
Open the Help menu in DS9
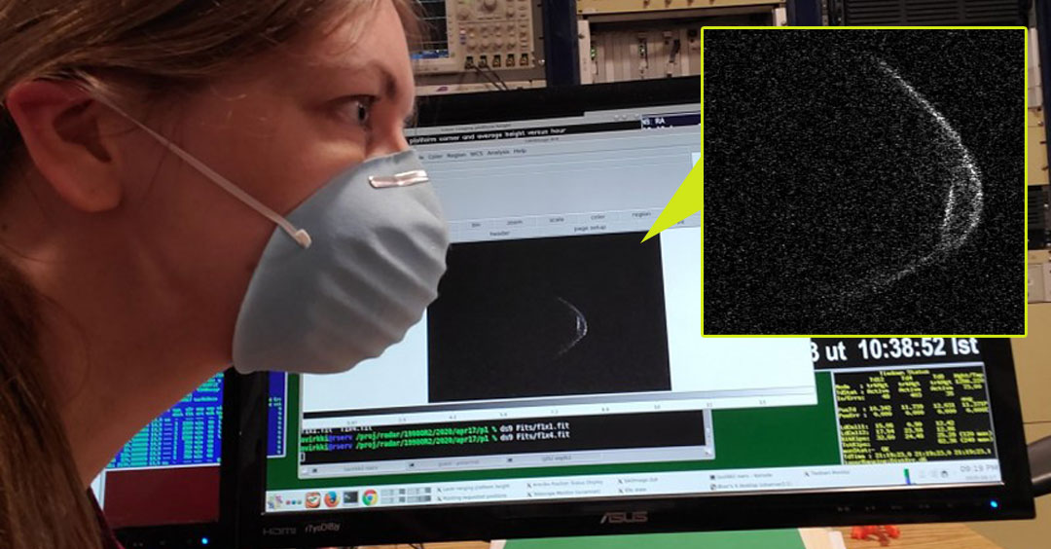pyautogui.click(x=520, y=151)
